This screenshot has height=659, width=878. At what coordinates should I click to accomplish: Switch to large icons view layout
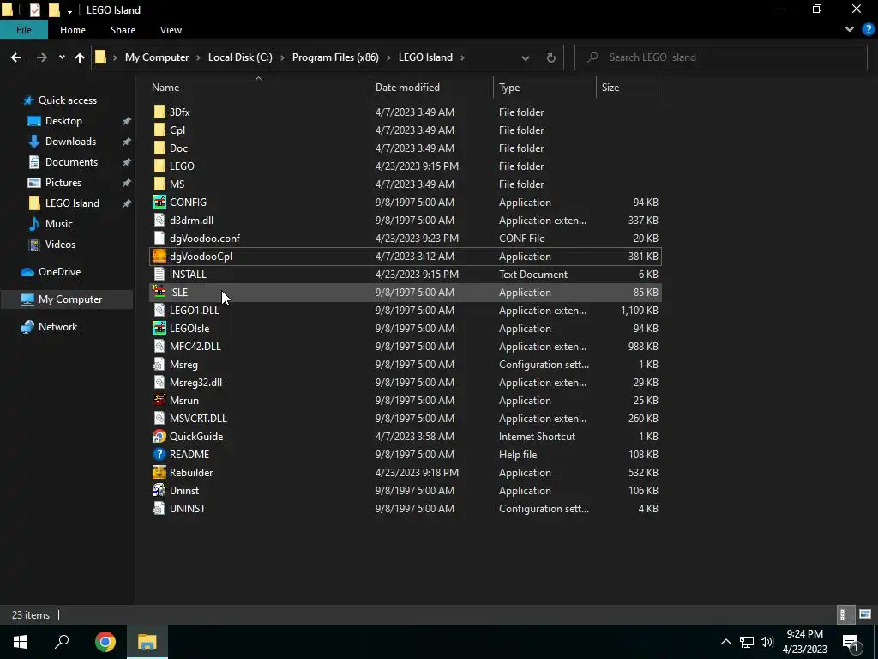865,614
